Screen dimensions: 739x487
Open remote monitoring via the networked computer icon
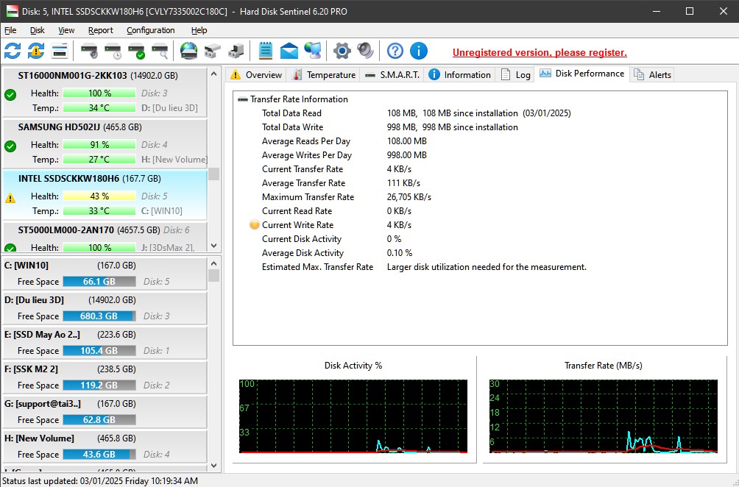point(311,51)
